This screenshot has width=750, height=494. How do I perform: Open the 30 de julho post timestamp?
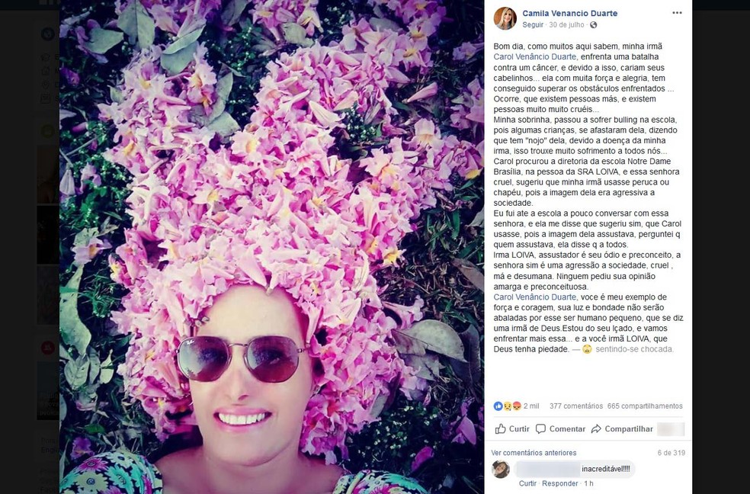tap(567, 25)
